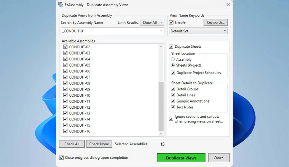Open the Limit Results Show All dropdown
The image size is (289, 167).
click(152, 22)
